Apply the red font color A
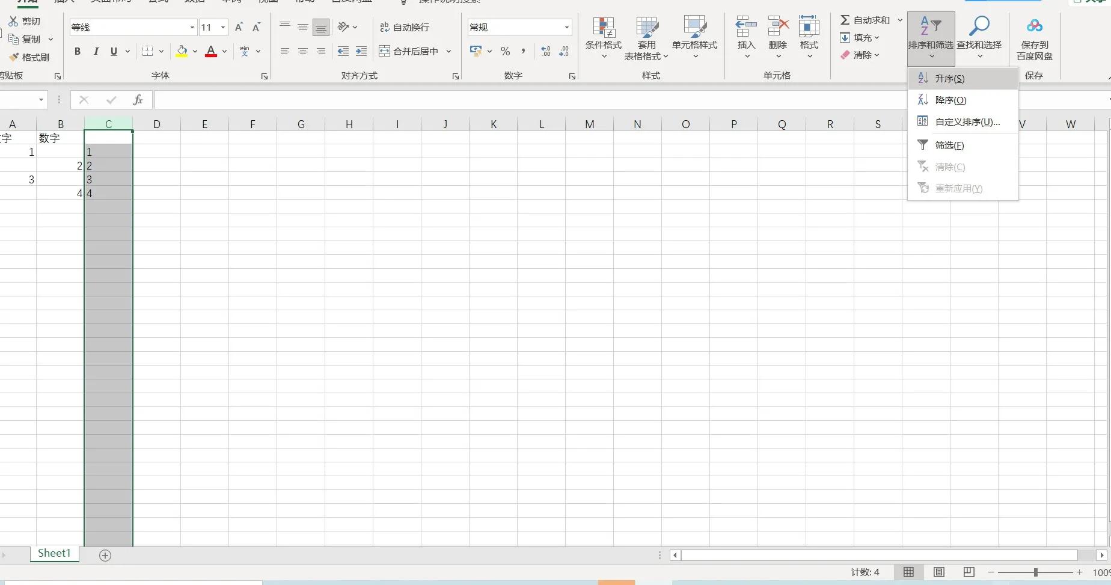The image size is (1111, 585). coord(211,52)
